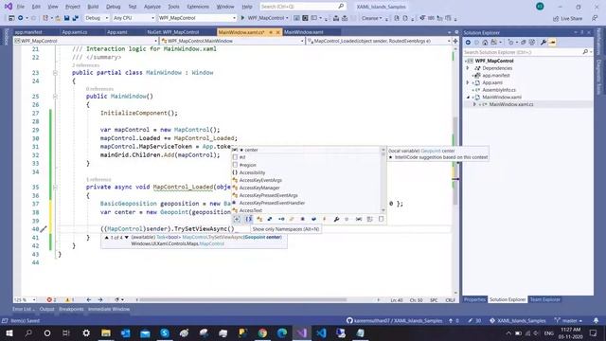Open Windows Start menu
The width and height of the screenshot is (606, 341).
pos(9,332)
